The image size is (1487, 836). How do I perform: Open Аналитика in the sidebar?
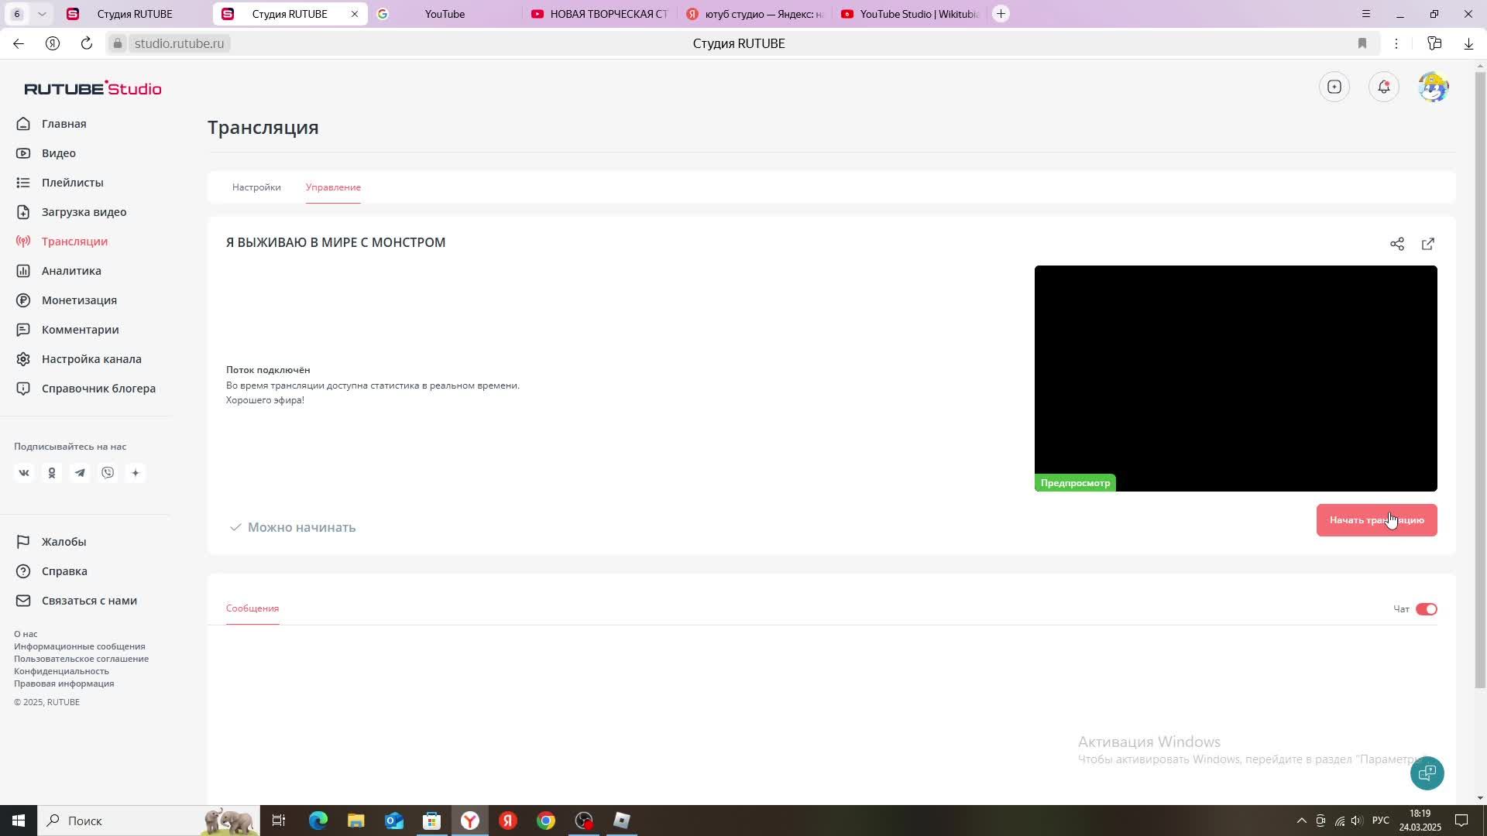pyautogui.click(x=71, y=271)
